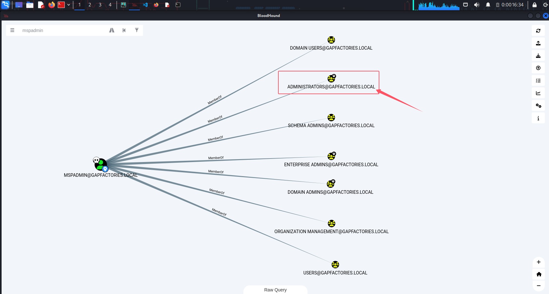Viewport: 549px width, 294px height.
Task: Refresh the graph using the refresh icon
Action: 538,31
